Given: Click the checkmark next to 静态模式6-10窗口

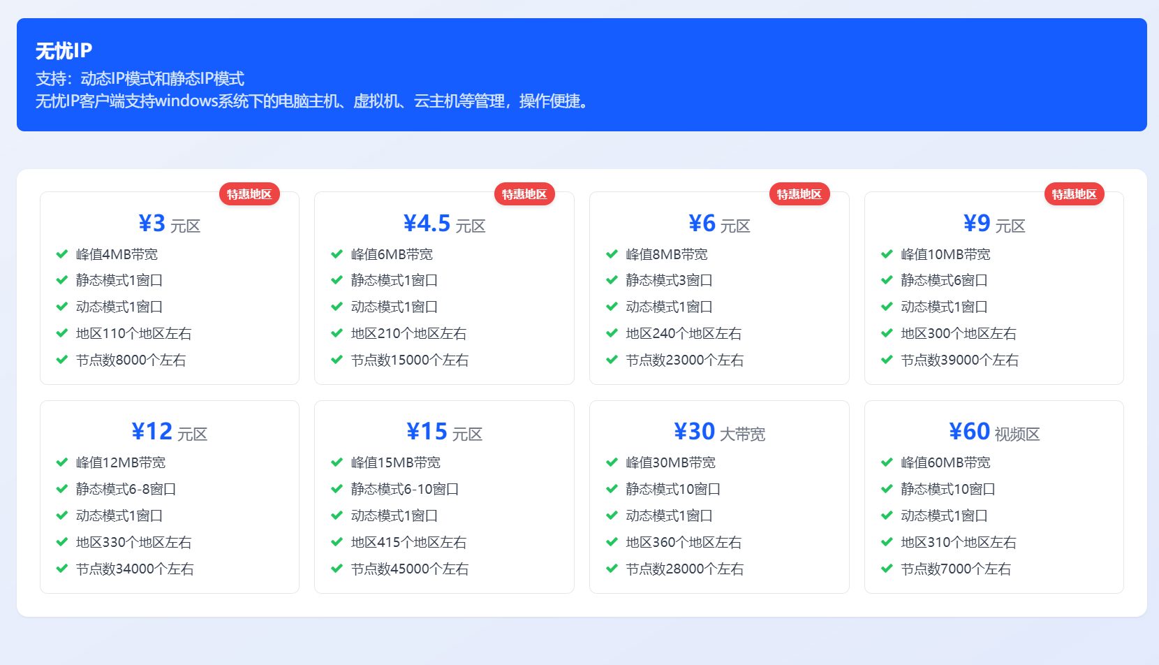Looking at the screenshot, I should click(x=337, y=489).
